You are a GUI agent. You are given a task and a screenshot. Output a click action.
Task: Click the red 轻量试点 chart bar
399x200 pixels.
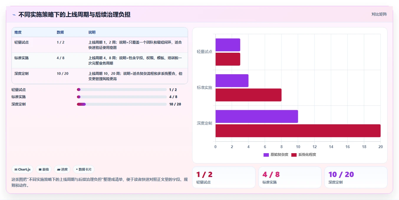point(228,59)
